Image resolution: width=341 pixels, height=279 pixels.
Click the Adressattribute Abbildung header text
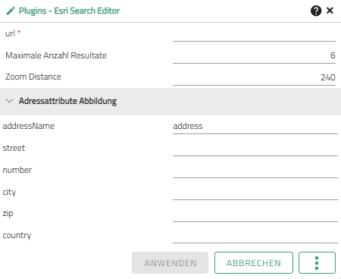(x=67, y=101)
